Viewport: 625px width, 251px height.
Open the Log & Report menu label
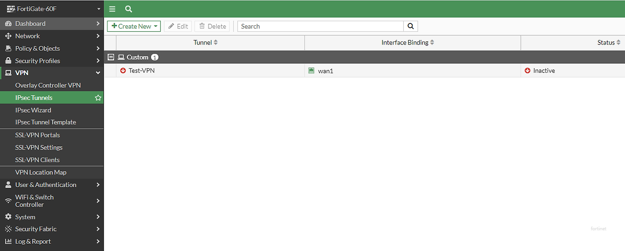(x=33, y=241)
